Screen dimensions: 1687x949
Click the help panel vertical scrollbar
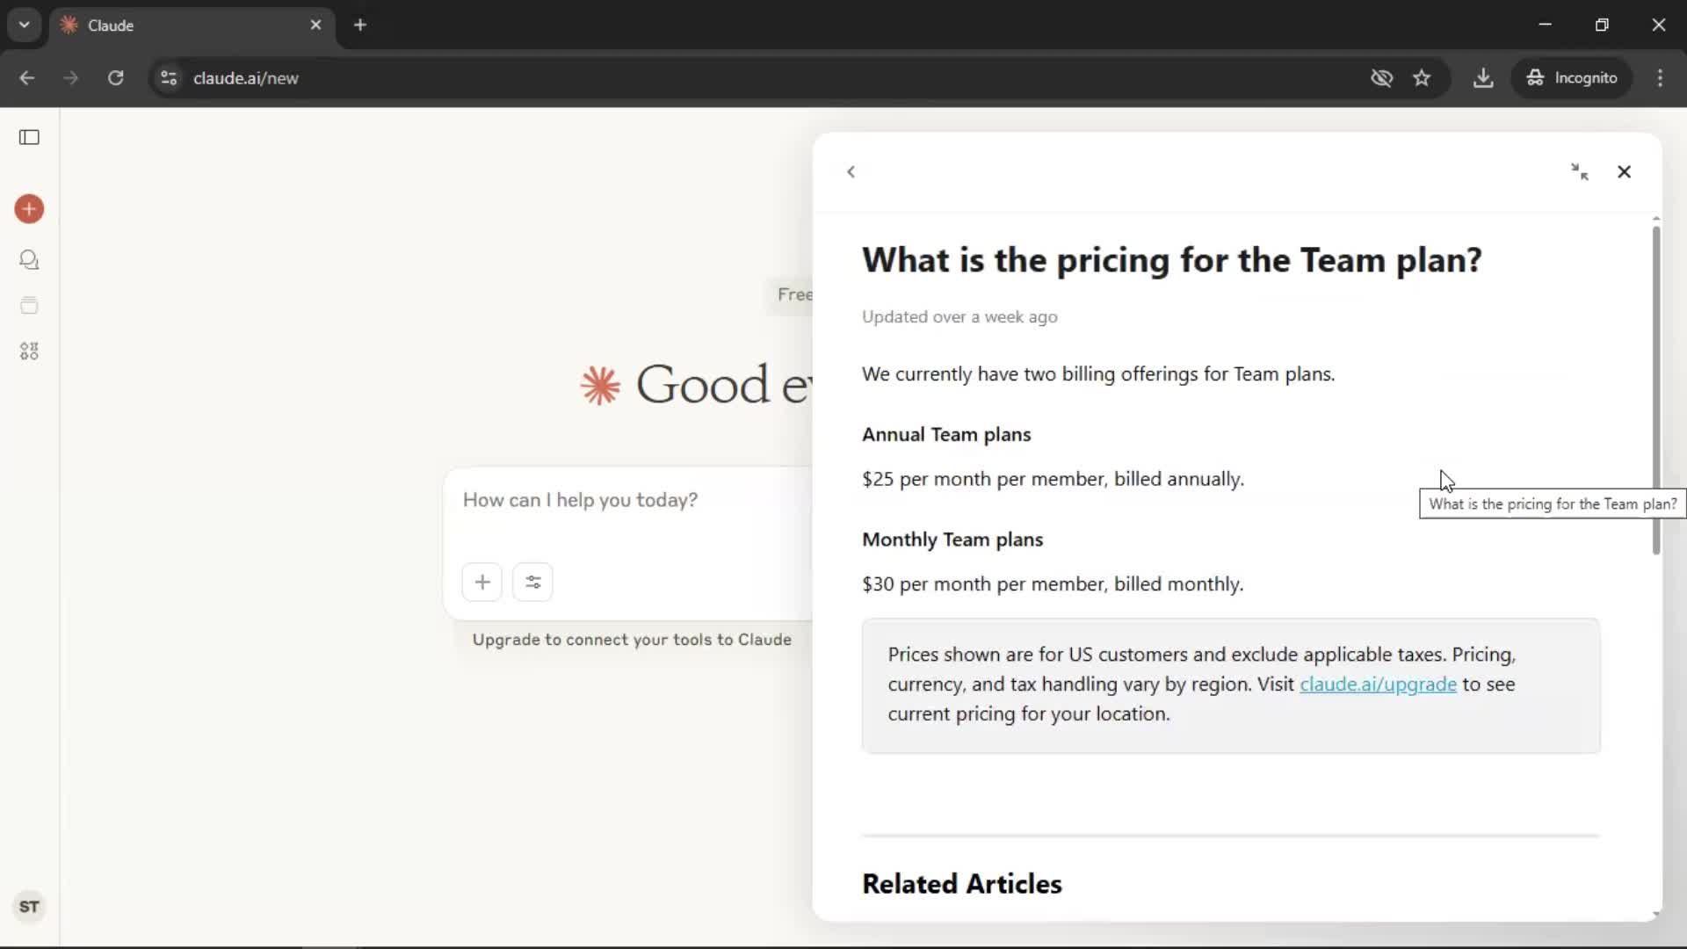1656,390
